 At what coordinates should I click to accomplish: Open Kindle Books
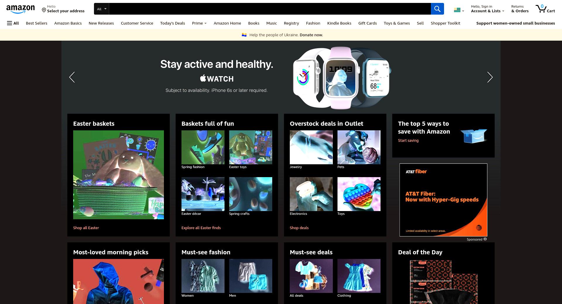point(339,23)
